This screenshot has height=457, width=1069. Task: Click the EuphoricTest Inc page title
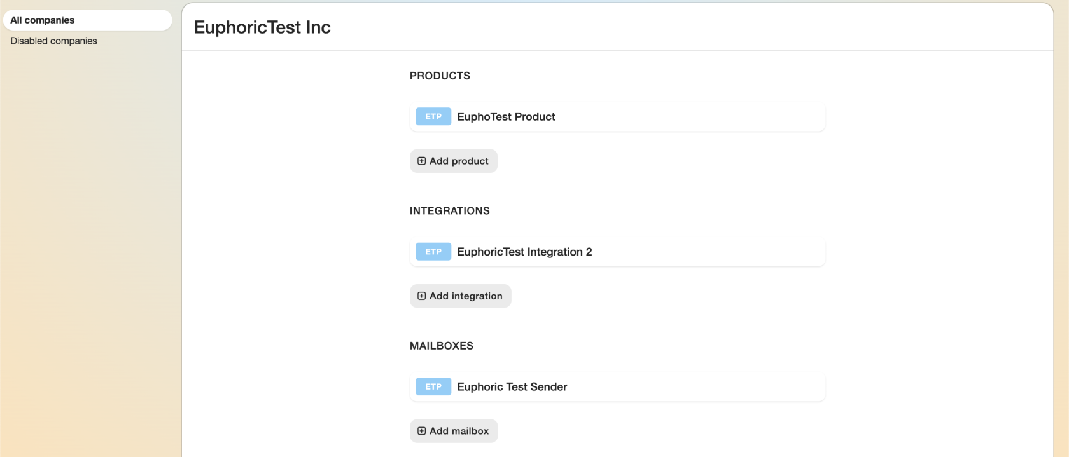(x=262, y=27)
